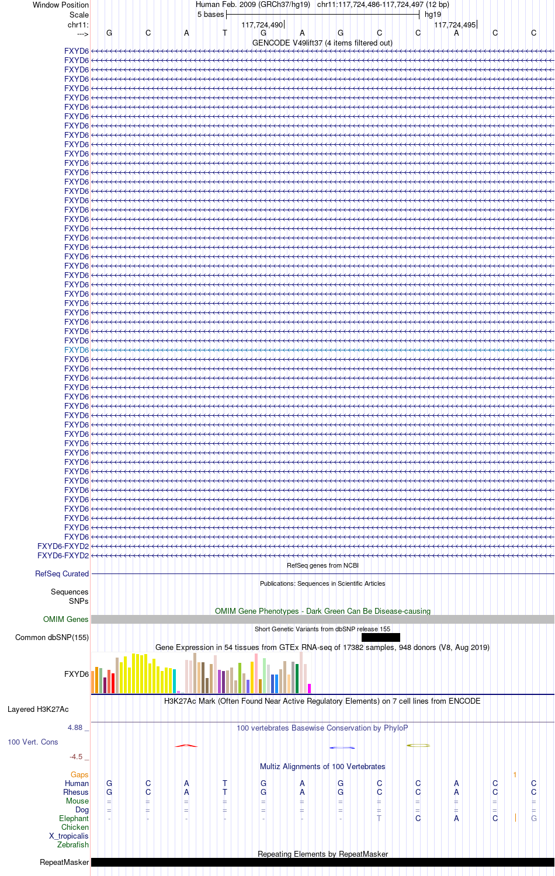The width and height of the screenshot is (555, 876).
Task: Click the 117,724,490 position marker
Action: pyautogui.click(x=262, y=25)
